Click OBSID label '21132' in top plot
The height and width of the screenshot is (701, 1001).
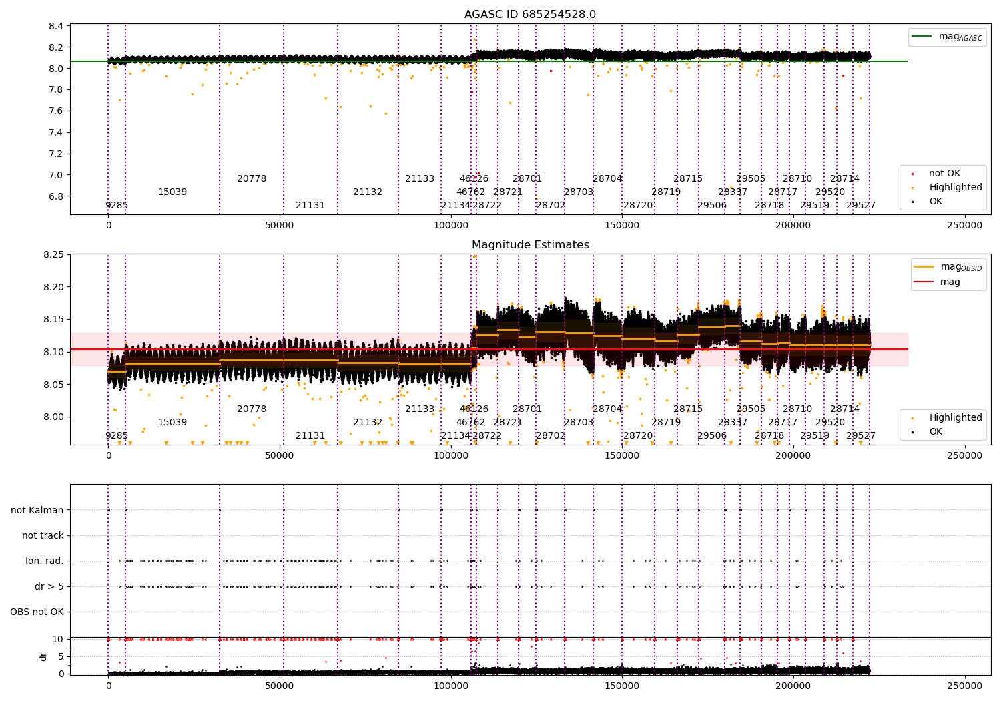[368, 192]
